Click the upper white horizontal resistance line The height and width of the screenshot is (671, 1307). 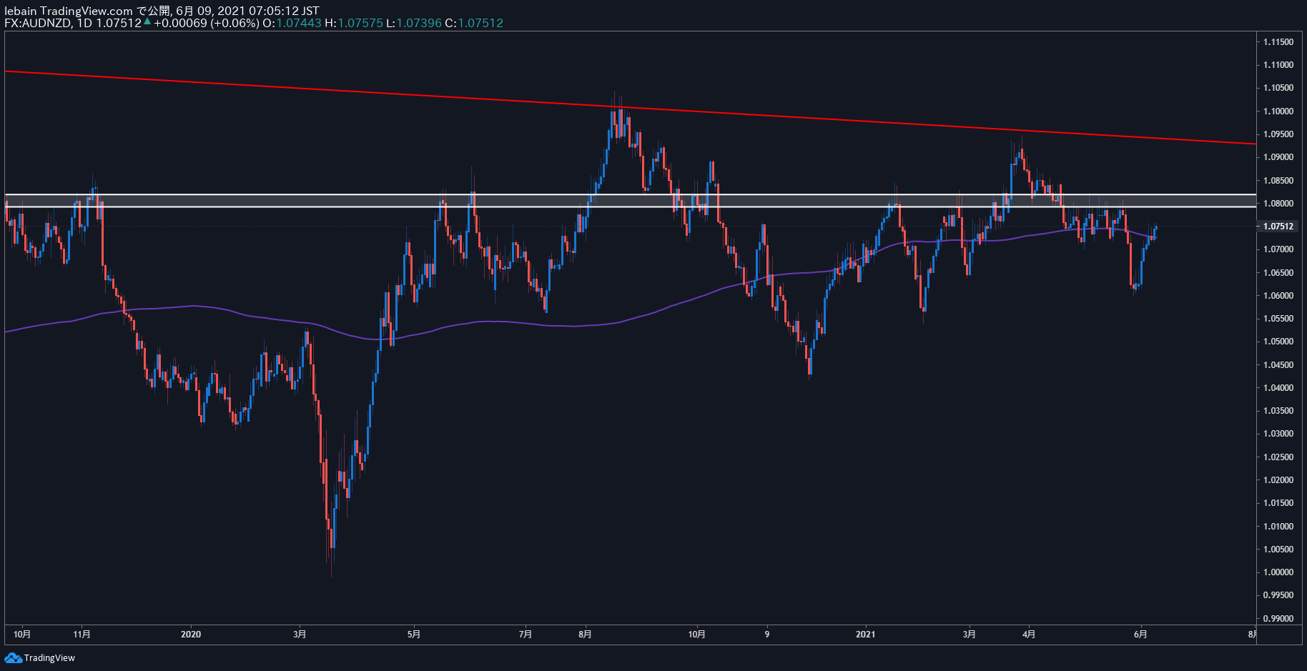click(629, 194)
